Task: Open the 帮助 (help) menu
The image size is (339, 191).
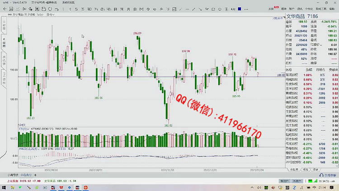Action: (x=332, y=9)
